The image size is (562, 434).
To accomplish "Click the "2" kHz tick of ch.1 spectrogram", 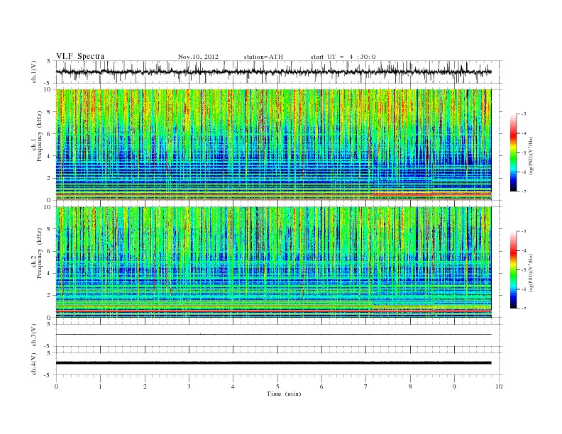I will coord(50,178).
